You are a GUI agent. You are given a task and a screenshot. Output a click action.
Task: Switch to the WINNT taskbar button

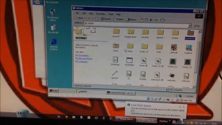pos(91,92)
